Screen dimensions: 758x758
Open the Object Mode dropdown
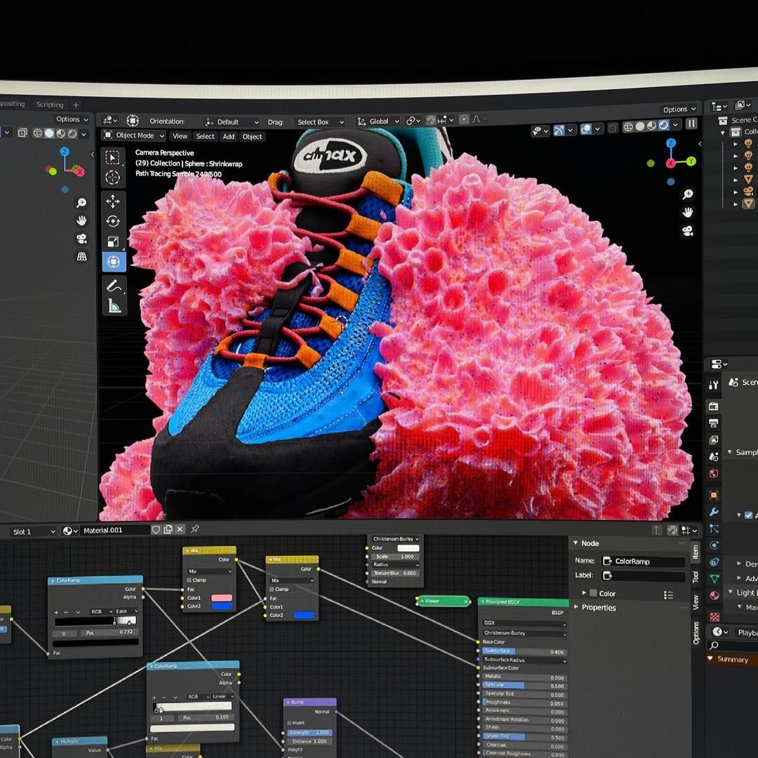[x=134, y=135]
